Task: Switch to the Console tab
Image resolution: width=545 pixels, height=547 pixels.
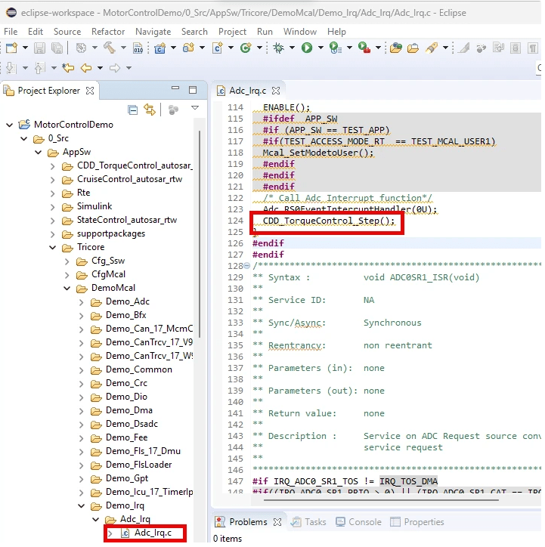Action: tap(358, 521)
